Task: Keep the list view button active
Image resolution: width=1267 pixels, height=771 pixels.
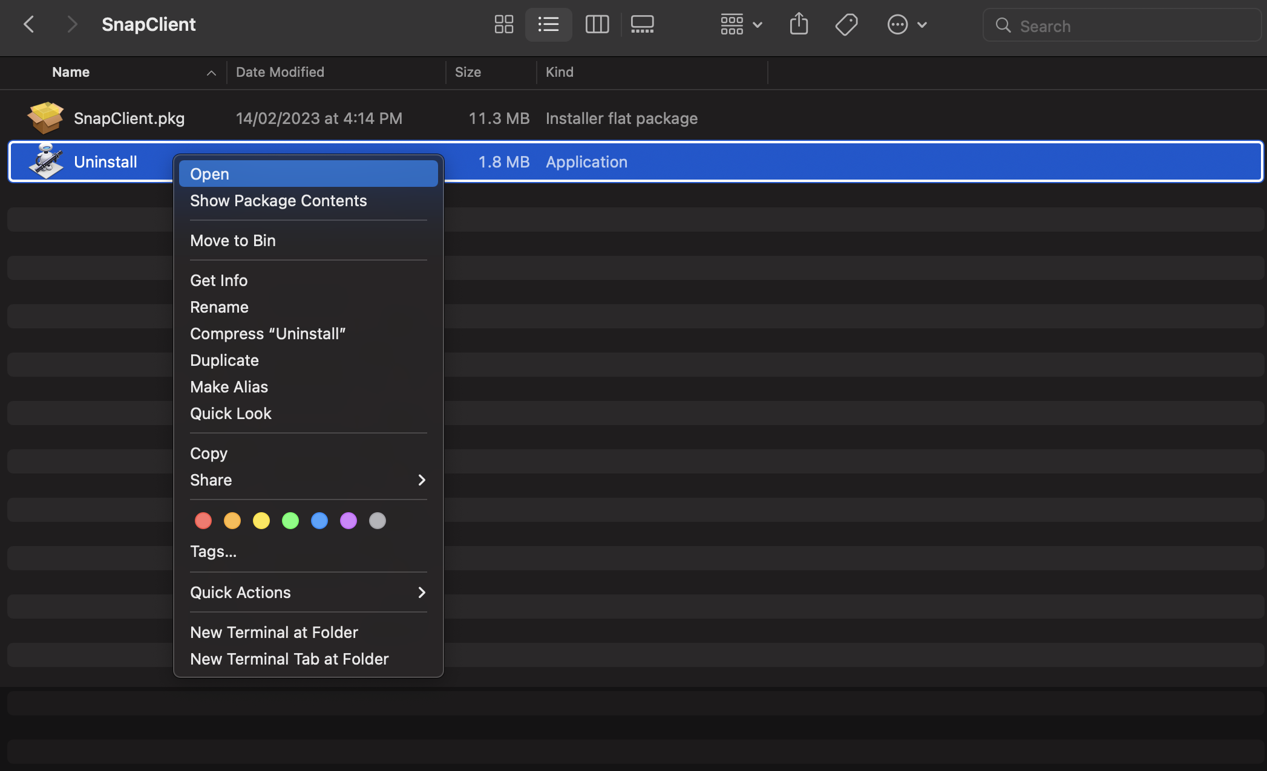Action: [548, 24]
